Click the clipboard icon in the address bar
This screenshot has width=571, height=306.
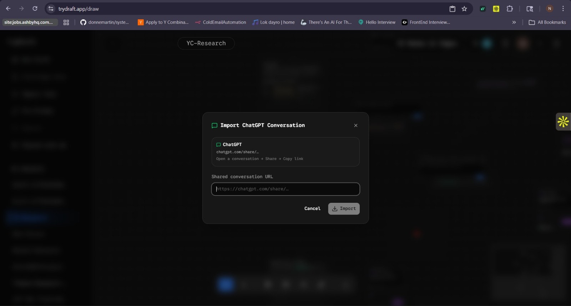point(452,9)
